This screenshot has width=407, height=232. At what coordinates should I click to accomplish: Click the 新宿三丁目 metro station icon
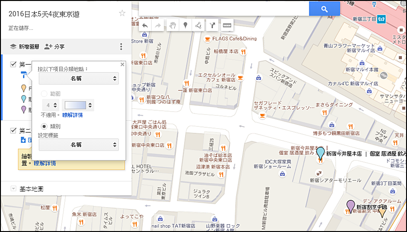tap(381, 19)
